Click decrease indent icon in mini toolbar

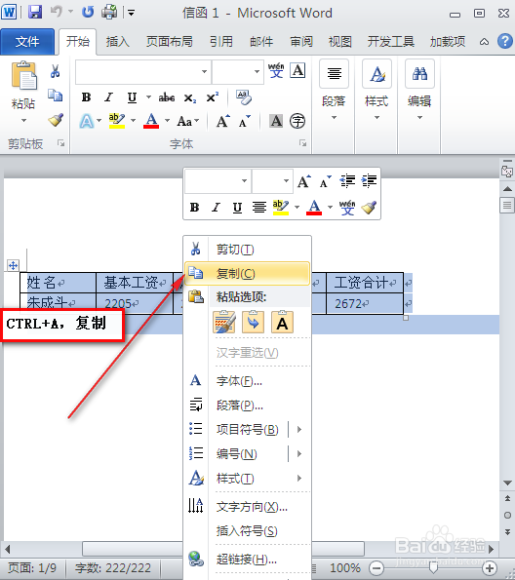coord(347,181)
